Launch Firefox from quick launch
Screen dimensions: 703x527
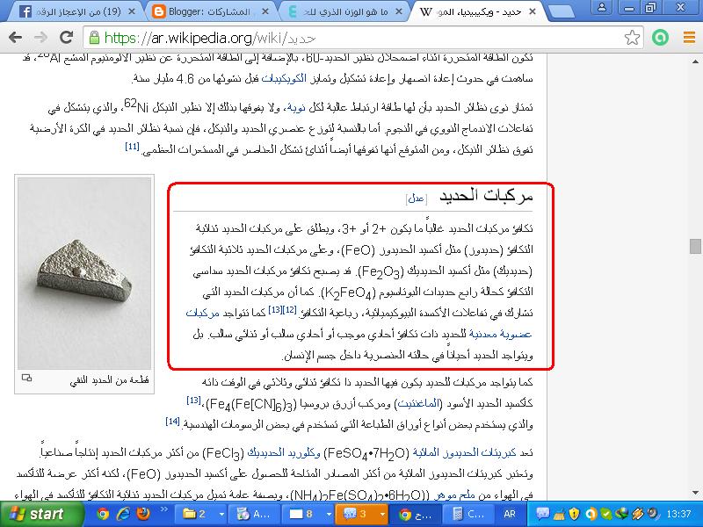point(143,514)
